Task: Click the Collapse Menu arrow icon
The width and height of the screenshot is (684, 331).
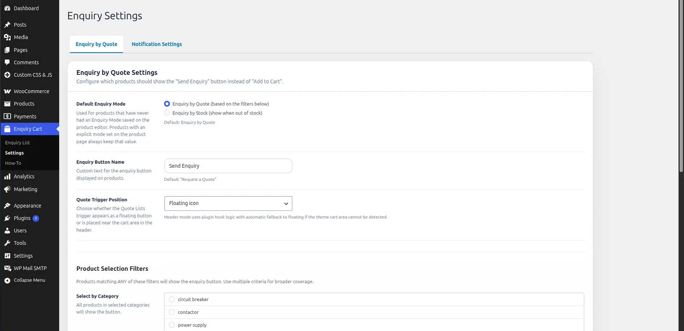Action: [x=7, y=281]
